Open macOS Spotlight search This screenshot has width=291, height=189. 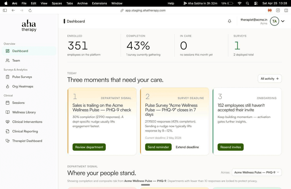(x=247, y=3)
